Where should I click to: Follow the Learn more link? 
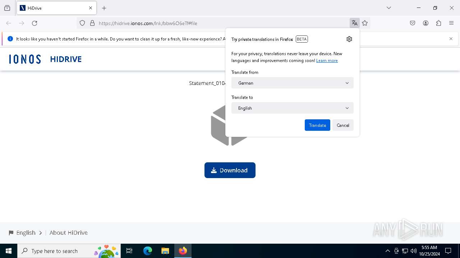click(327, 61)
